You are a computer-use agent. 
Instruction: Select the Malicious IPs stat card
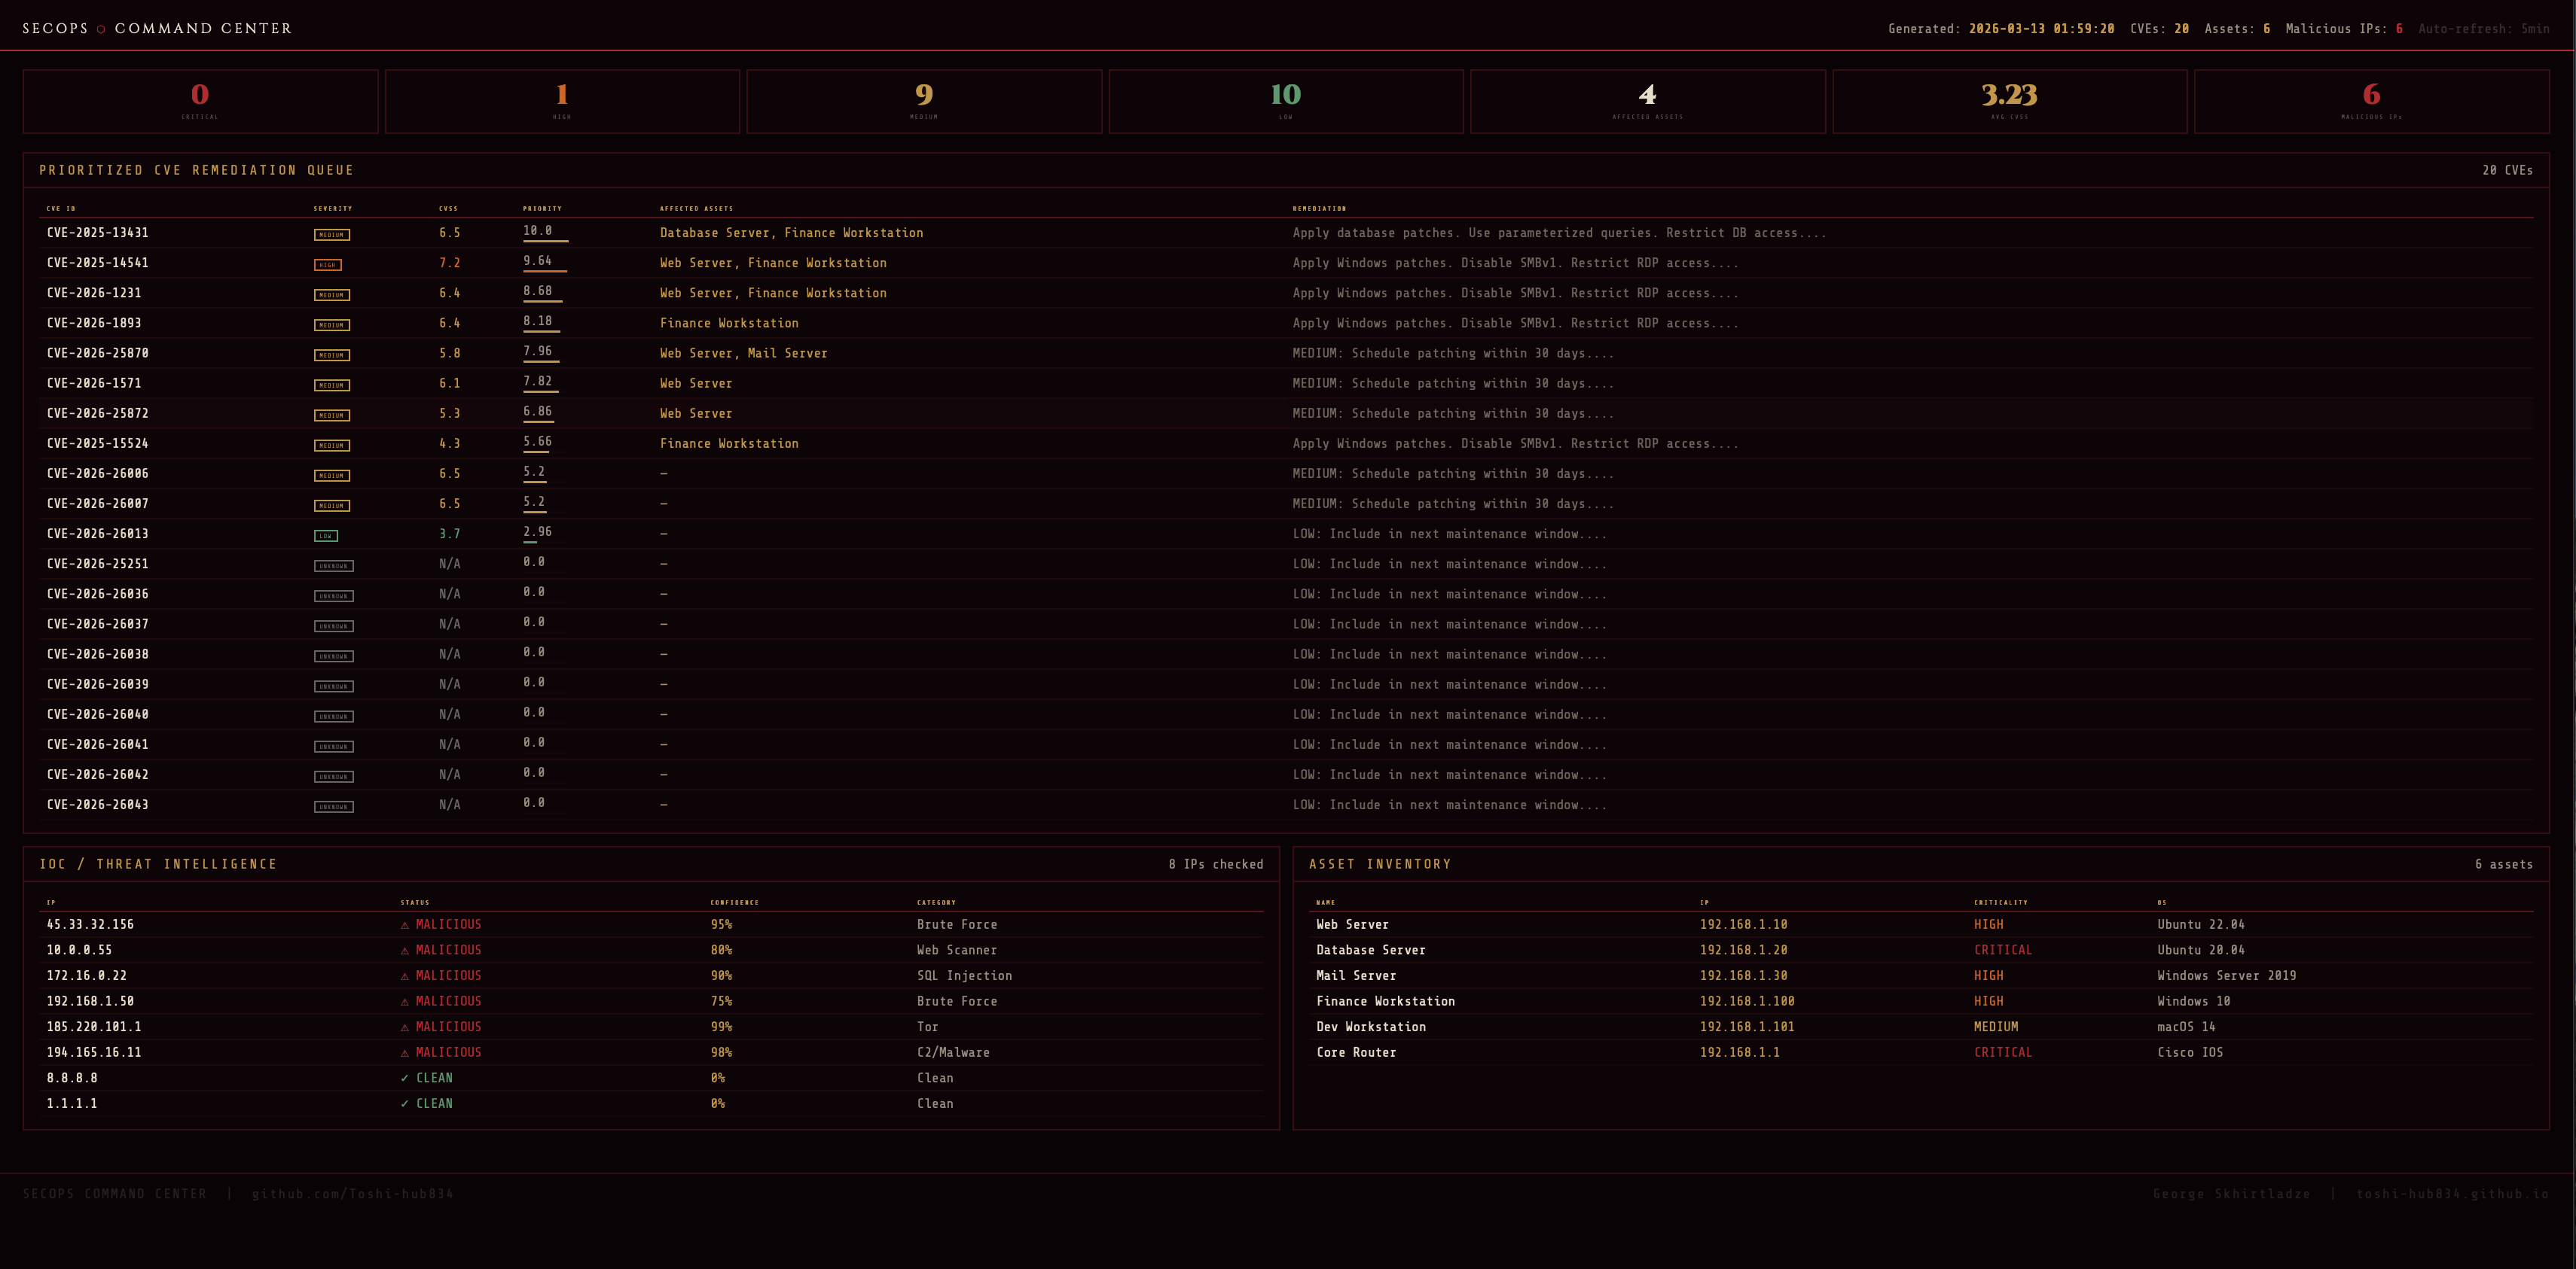pyautogui.click(x=2371, y=101)
